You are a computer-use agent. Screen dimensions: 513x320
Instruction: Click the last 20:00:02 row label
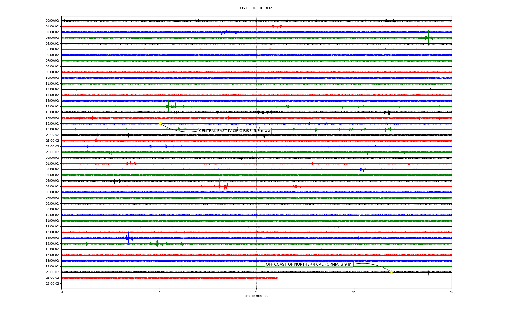(x=52, y=272)
